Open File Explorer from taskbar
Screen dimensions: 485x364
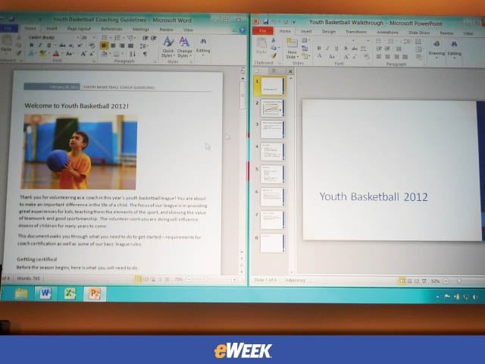[21, 293]
